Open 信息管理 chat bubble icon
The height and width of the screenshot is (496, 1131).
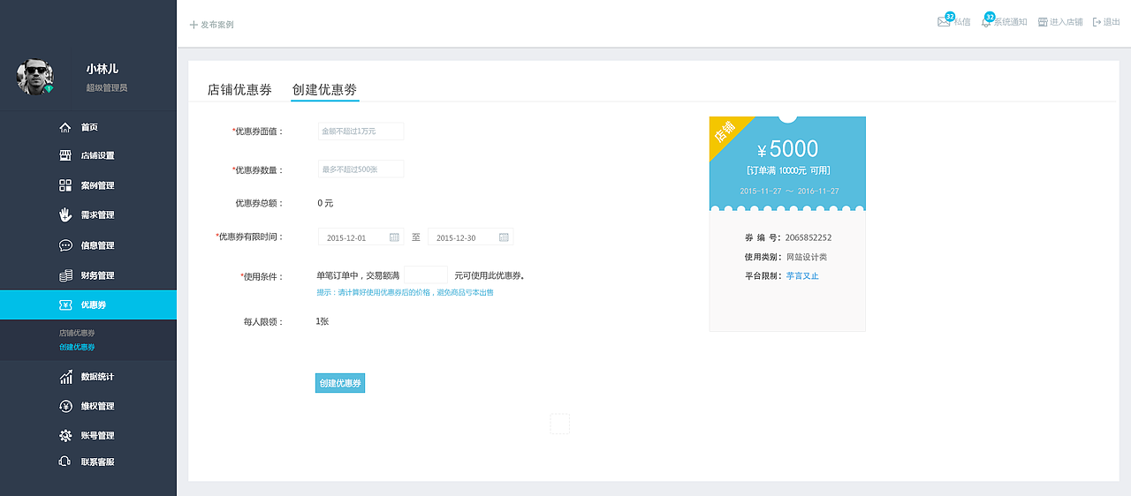[65, 245]
